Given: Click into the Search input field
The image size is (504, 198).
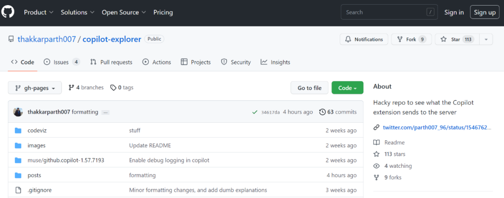Looking at the screenshot, I should click(x=384, y=13).
